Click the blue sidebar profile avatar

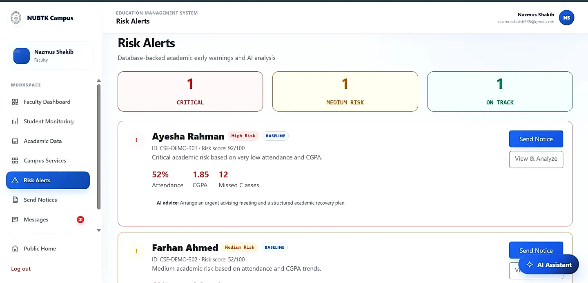(x=22, y=56)
